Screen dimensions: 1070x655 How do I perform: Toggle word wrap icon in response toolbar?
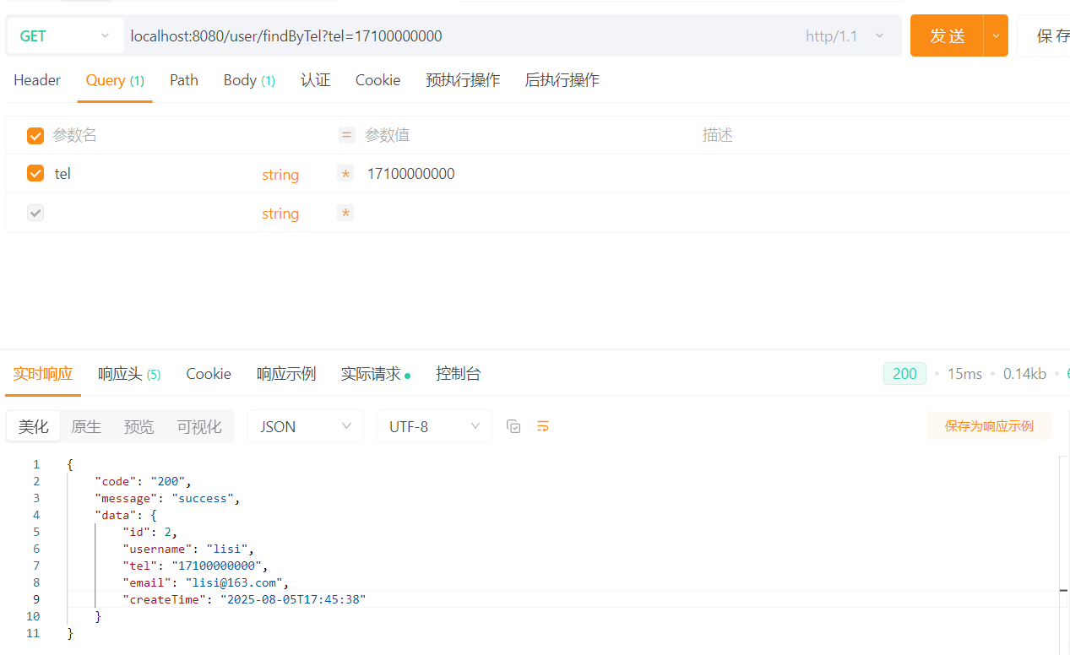click(543, 426)
